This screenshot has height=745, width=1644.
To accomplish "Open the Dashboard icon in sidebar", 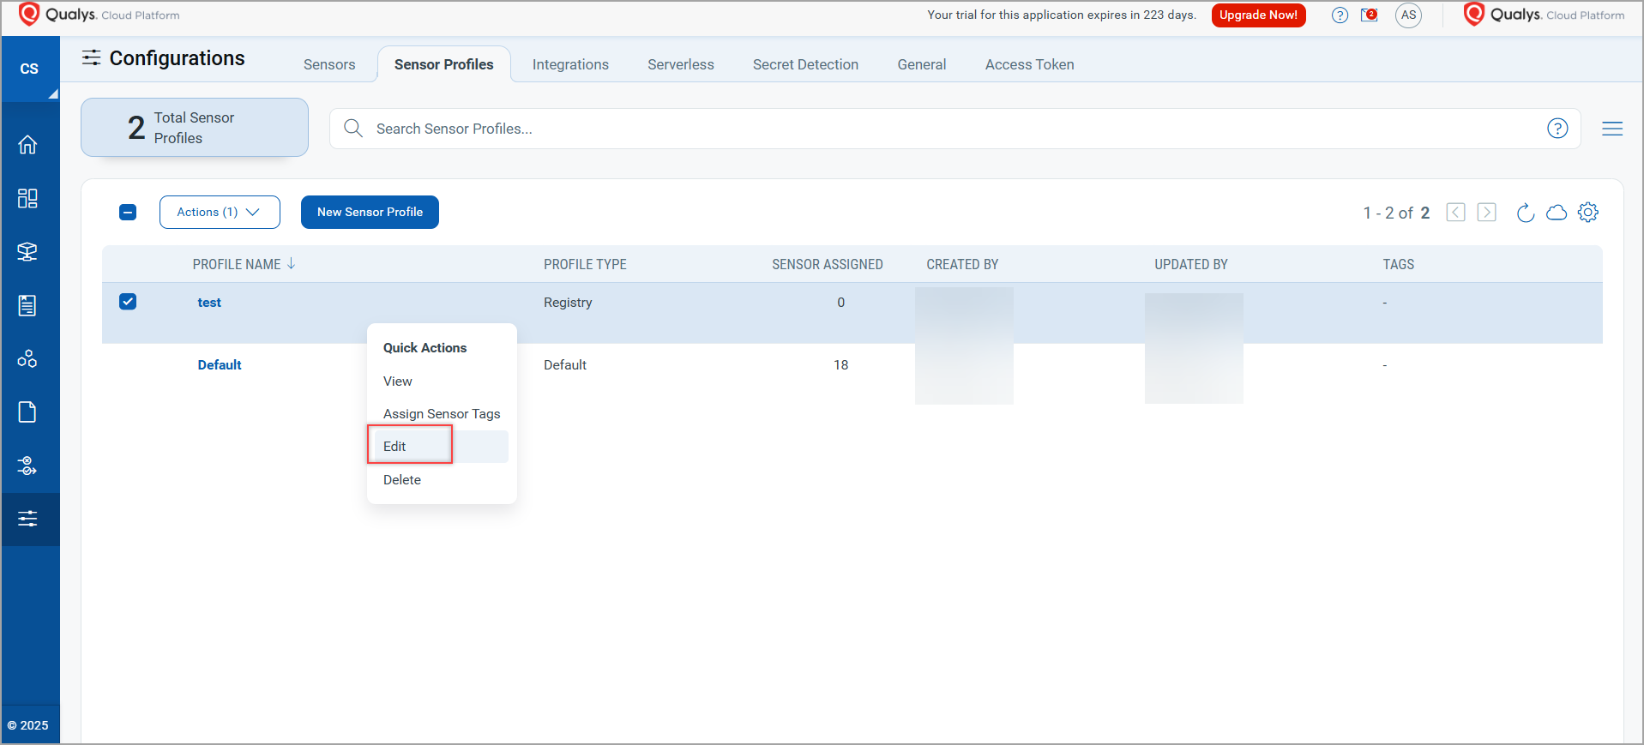I will (x=27, y=198).
